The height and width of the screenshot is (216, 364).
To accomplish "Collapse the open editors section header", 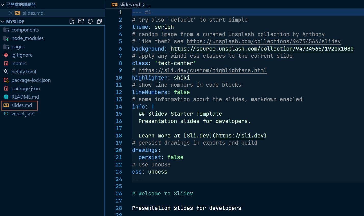I will (20, 4).
